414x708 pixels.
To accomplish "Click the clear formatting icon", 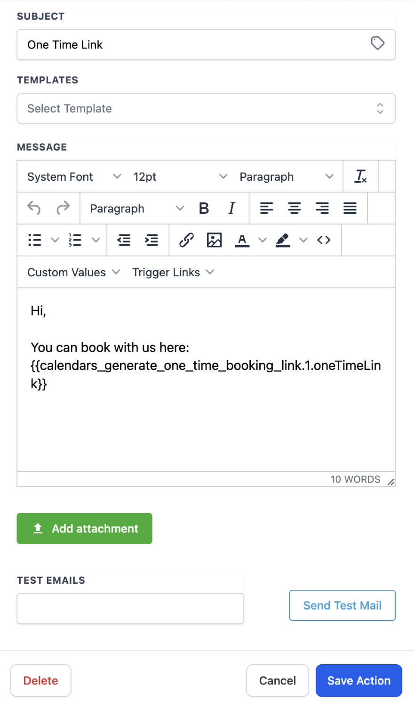I will coord(360,177).
